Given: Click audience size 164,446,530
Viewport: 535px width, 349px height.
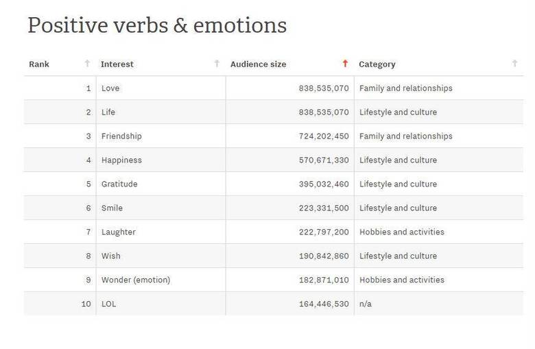Looking at the screenshot, I should [324, 304].
